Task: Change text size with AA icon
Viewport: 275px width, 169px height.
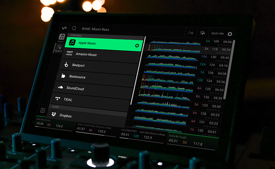Action: pos(190,33)
